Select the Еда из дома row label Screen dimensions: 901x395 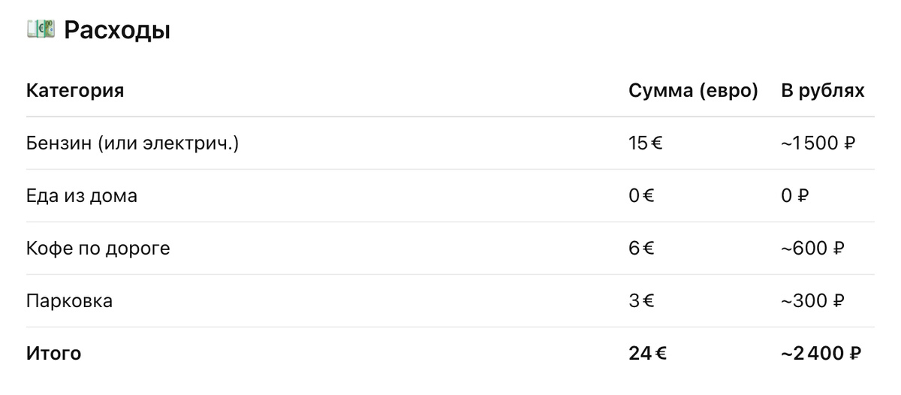(82, 196)
